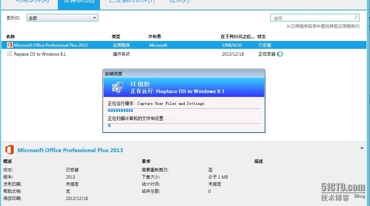The height and width of the screenshot is (206, 370).
Task: Click the 未指定 value beside 估计时间
Action: [215, 184]
